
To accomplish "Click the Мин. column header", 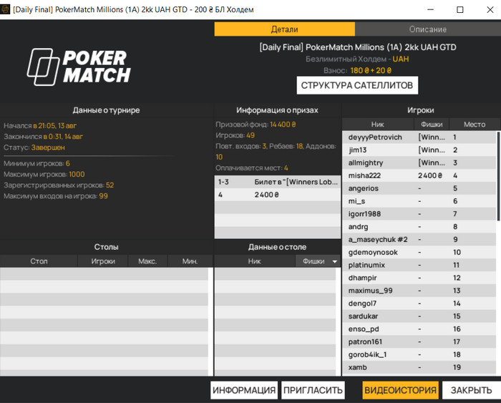I will (190, 261).
